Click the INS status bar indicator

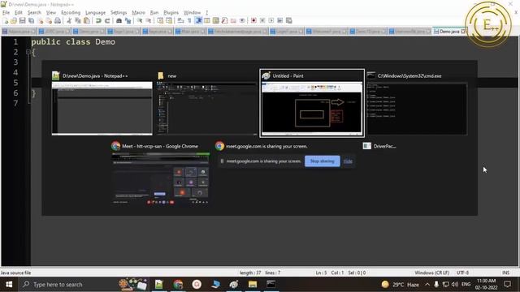(x=505, y=273)
